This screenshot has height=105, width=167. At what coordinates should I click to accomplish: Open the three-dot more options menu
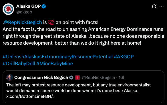162,6
